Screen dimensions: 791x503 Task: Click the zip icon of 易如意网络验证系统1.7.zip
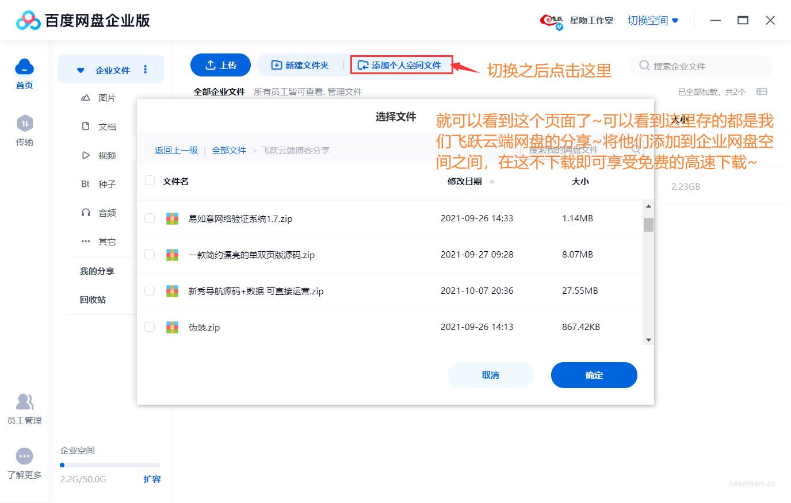pyautogui.click(x=172, y=218)
